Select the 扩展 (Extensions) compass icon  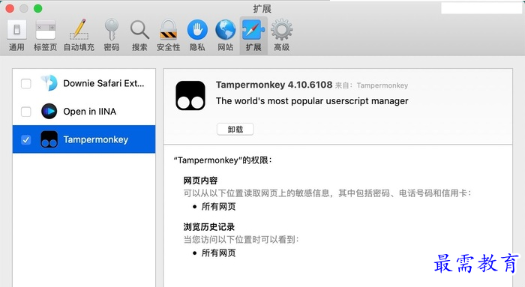click(x=253, y=29)
